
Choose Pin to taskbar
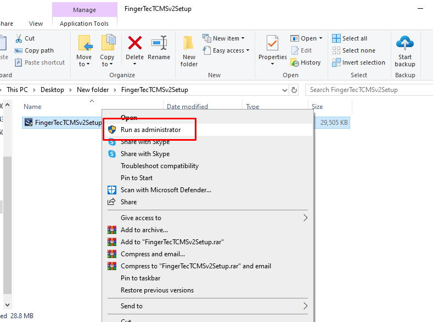(207, 278)
